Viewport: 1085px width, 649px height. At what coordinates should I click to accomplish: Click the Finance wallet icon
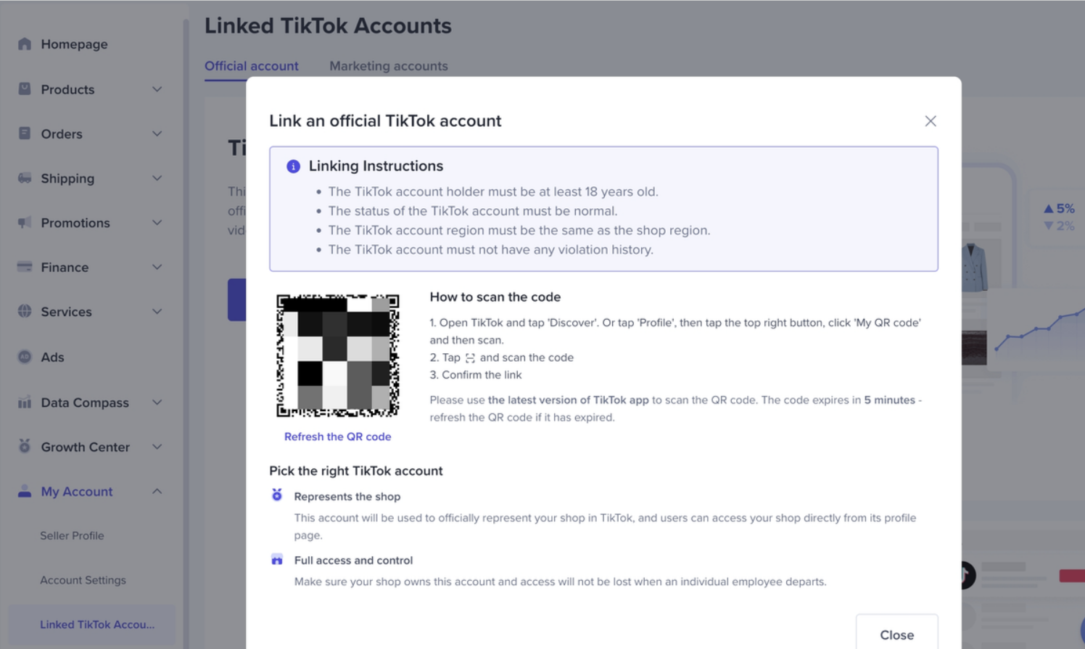point(24,267)
